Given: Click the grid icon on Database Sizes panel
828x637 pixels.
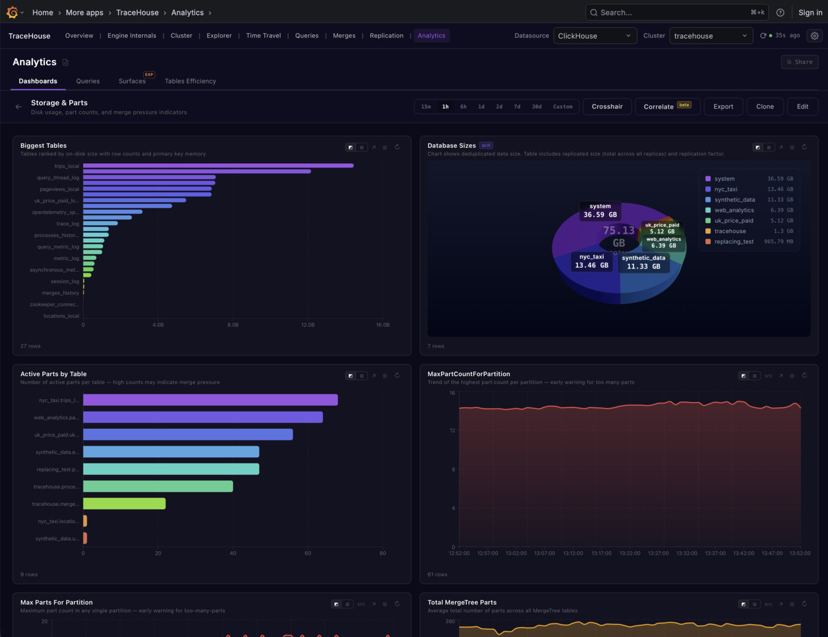Looking at the screenshot, I should [x=792, y=147].
